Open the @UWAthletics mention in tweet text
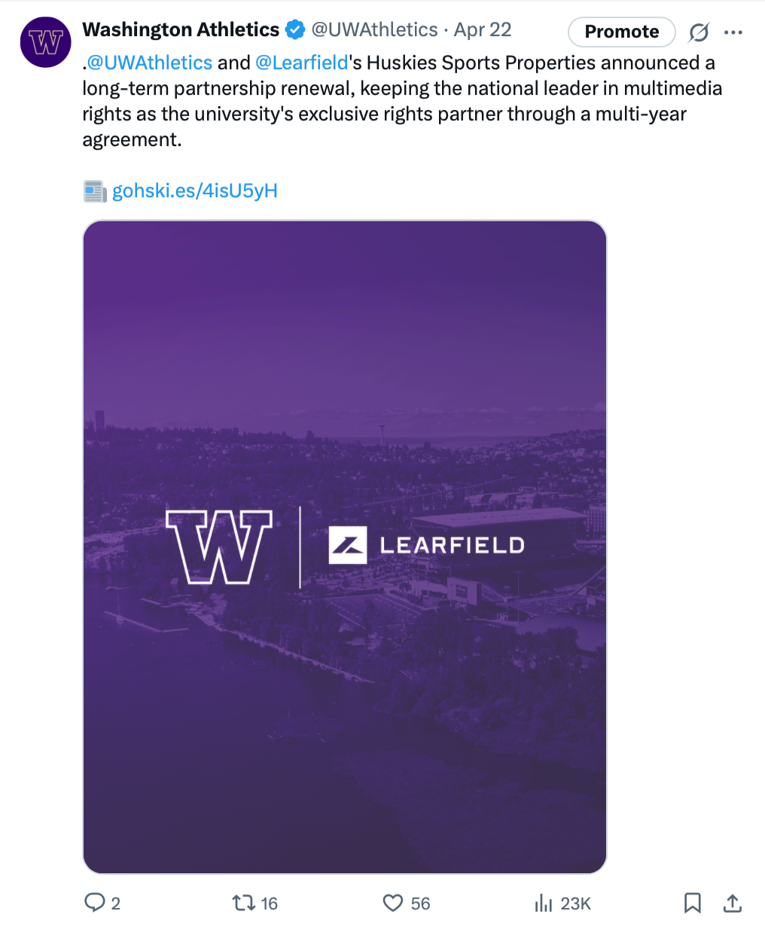 point(150,62)
